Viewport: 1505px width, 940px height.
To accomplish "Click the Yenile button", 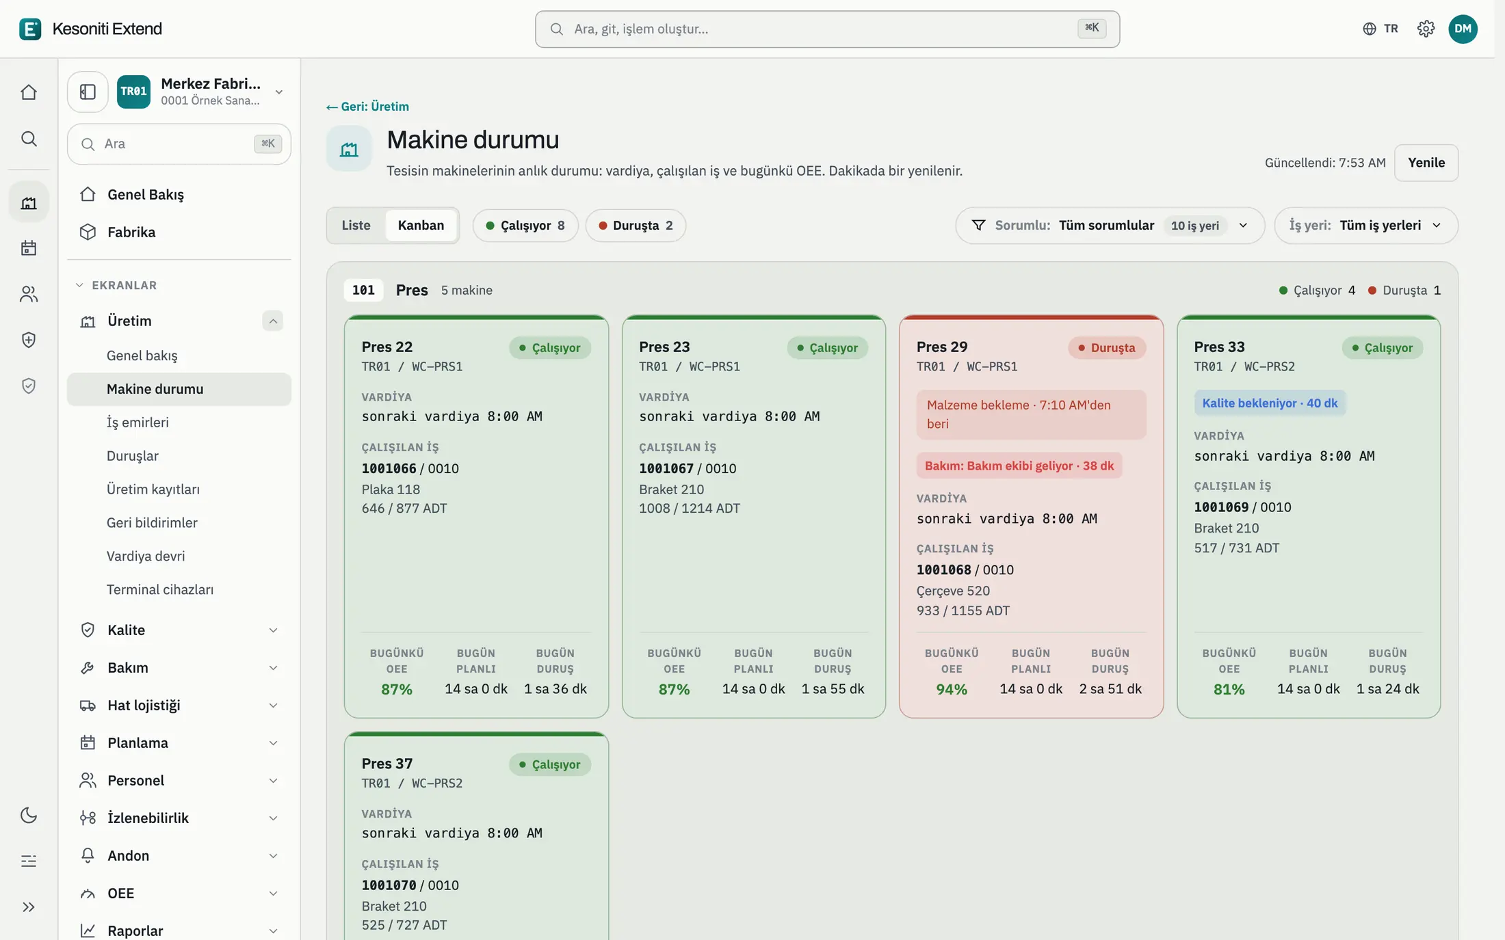I will click(x=1426, y=163).
